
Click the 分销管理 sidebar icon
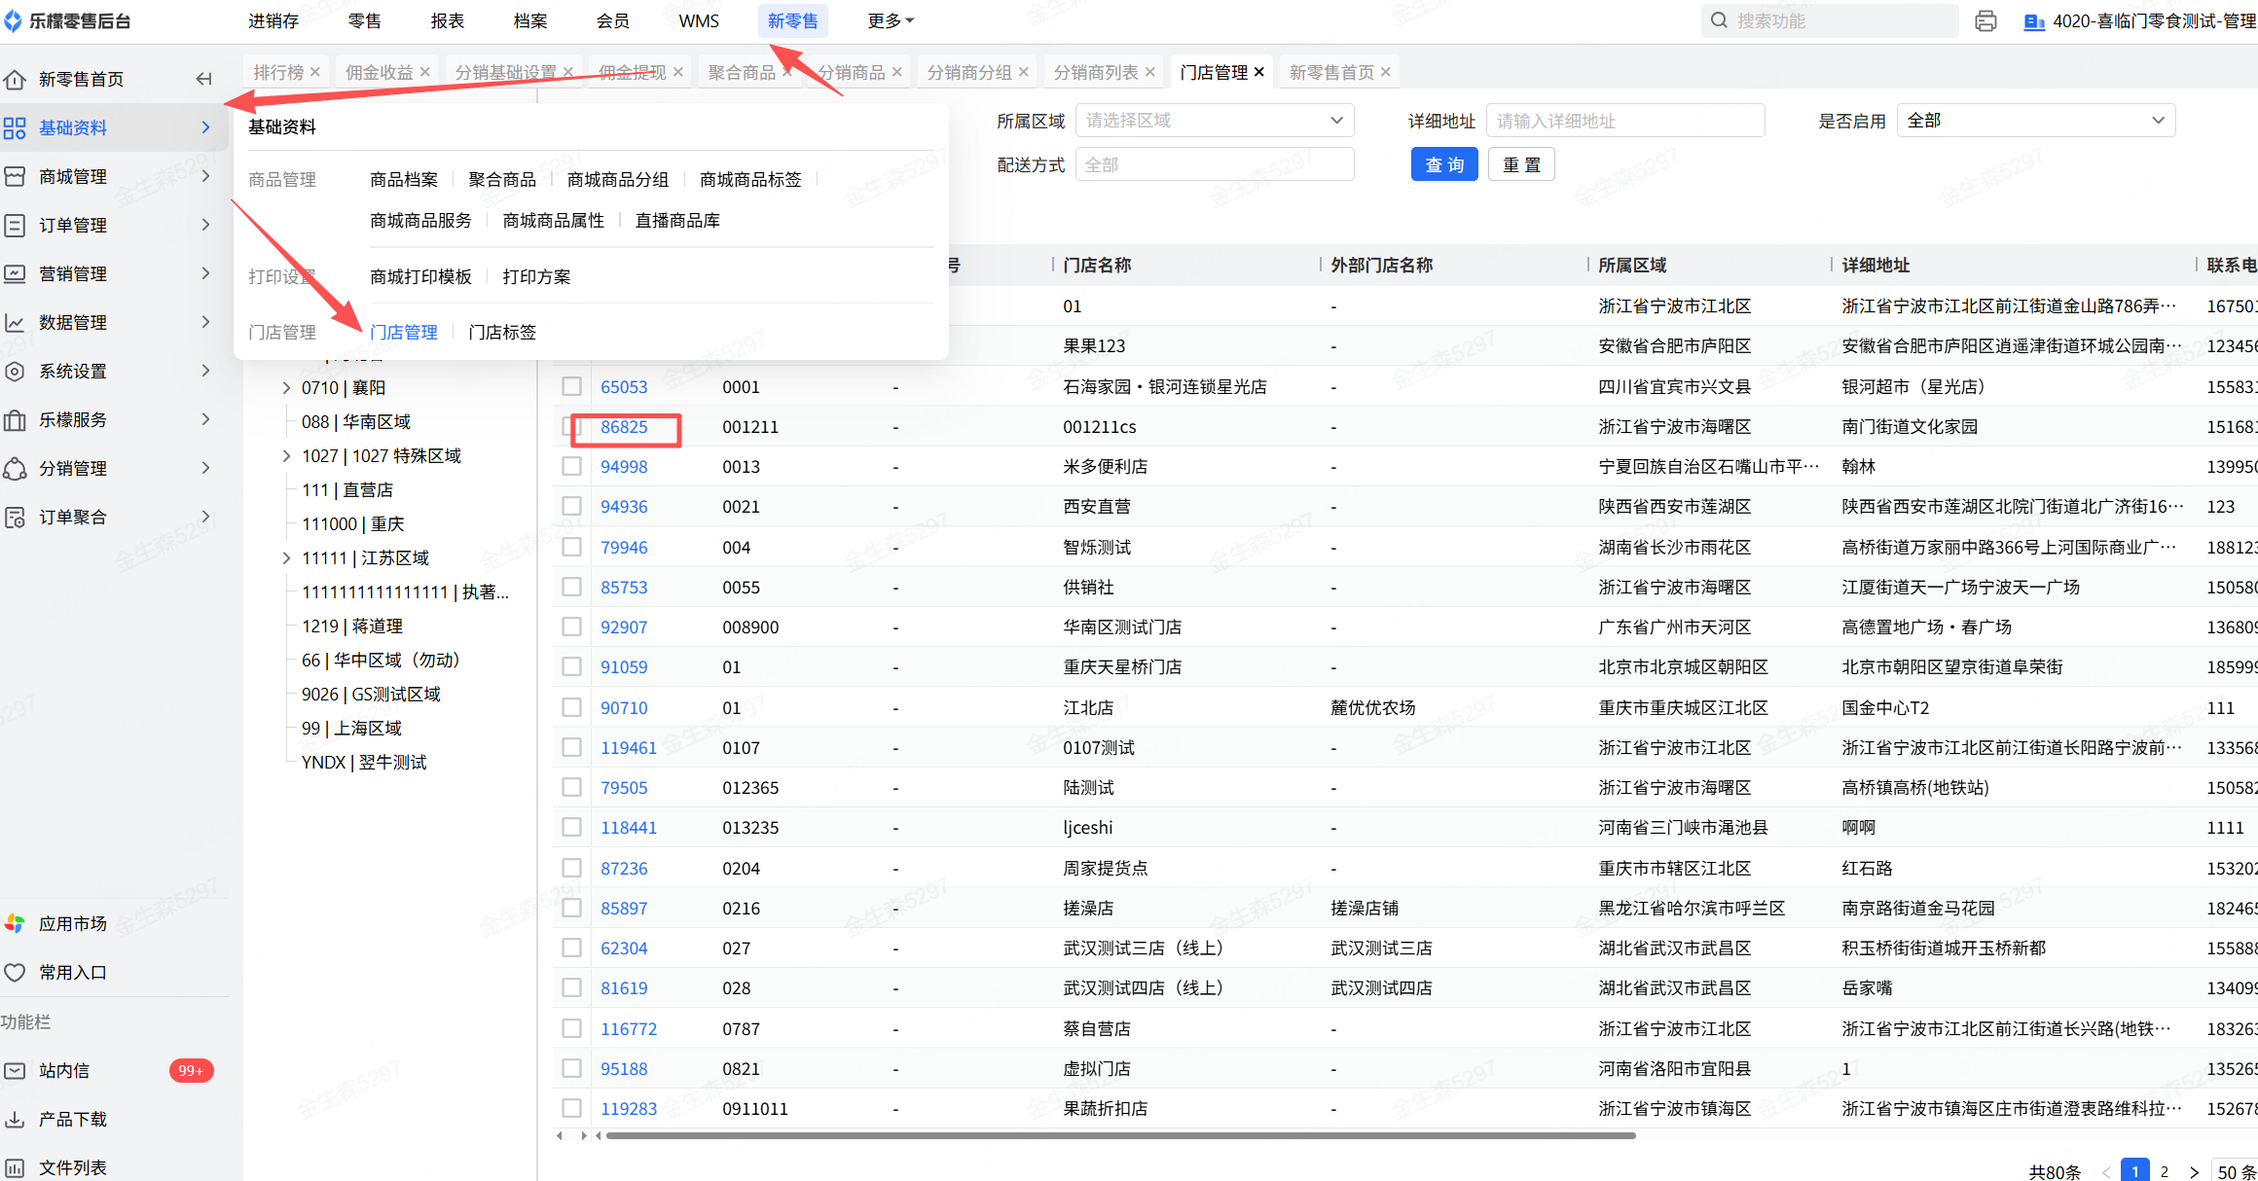tap(15, 468)
